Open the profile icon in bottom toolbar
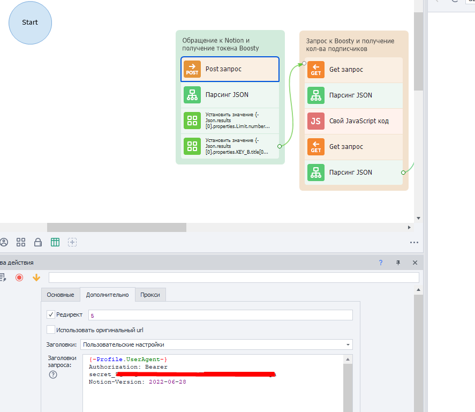This screenshot has height=412, width=475. pyautogui.click(x=4, y=242)
